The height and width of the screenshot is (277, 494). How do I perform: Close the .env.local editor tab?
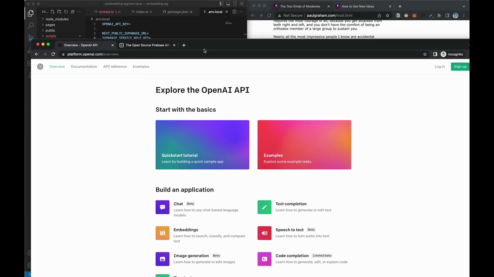click(227, 12)
